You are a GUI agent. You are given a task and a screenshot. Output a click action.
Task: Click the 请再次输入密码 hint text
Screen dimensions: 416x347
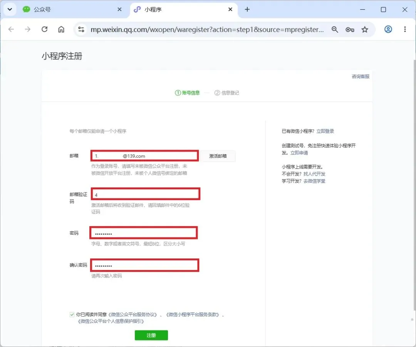106,276
